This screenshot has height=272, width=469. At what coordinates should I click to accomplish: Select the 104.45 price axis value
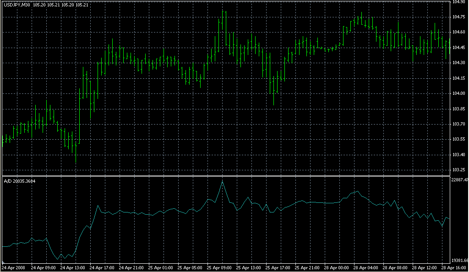(458, 48)
